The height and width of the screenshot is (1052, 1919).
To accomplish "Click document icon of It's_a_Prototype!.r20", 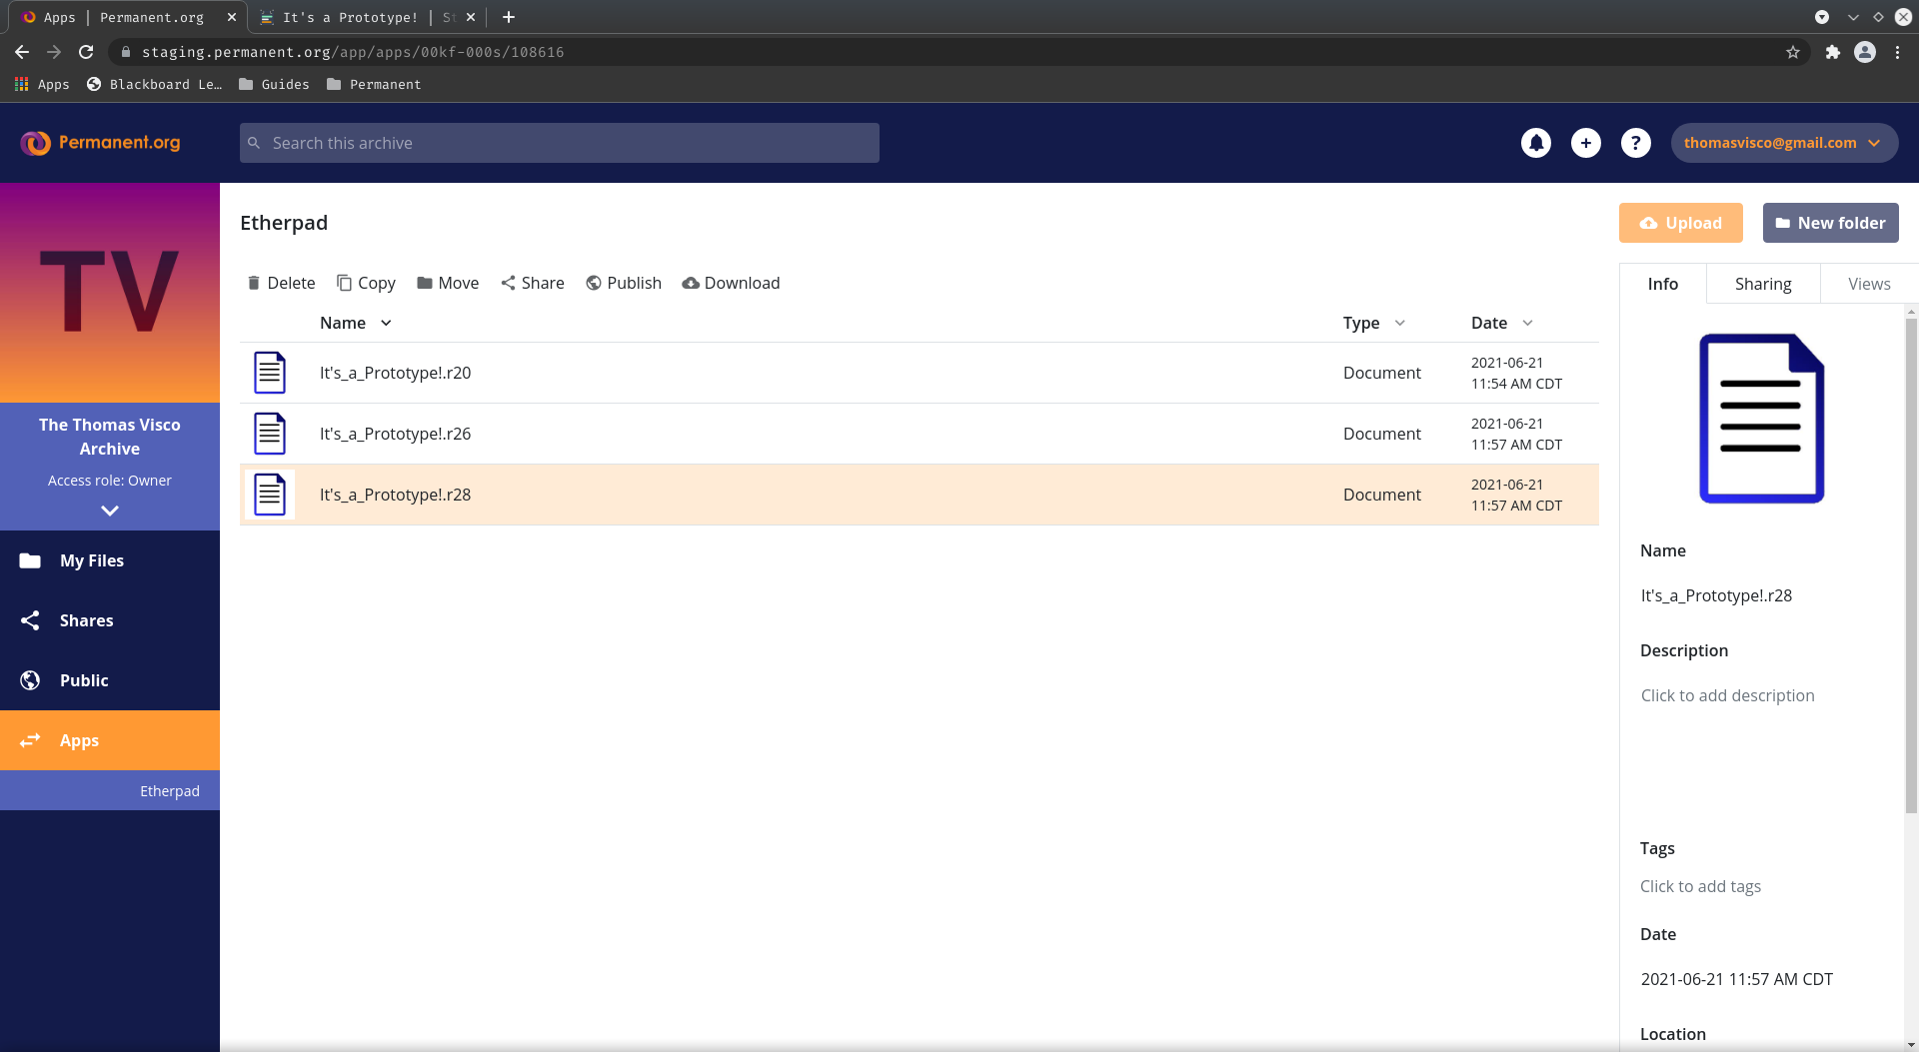I will click(x=270, y=373).
